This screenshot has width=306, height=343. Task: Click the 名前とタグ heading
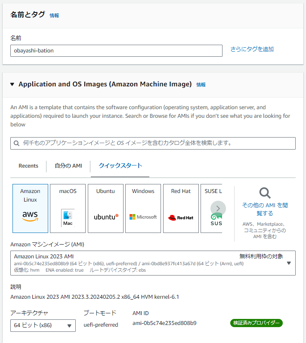(x=28, y=15)
